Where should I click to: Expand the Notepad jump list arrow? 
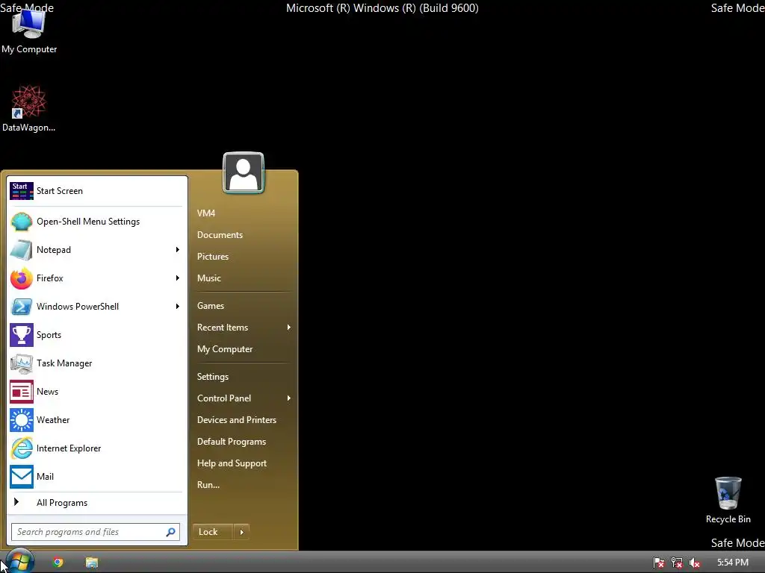point(178,250)
